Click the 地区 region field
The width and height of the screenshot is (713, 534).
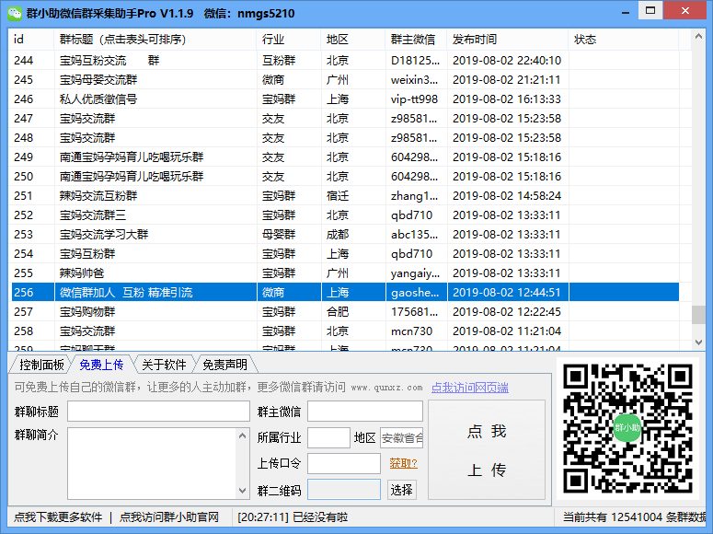[401, 438]
